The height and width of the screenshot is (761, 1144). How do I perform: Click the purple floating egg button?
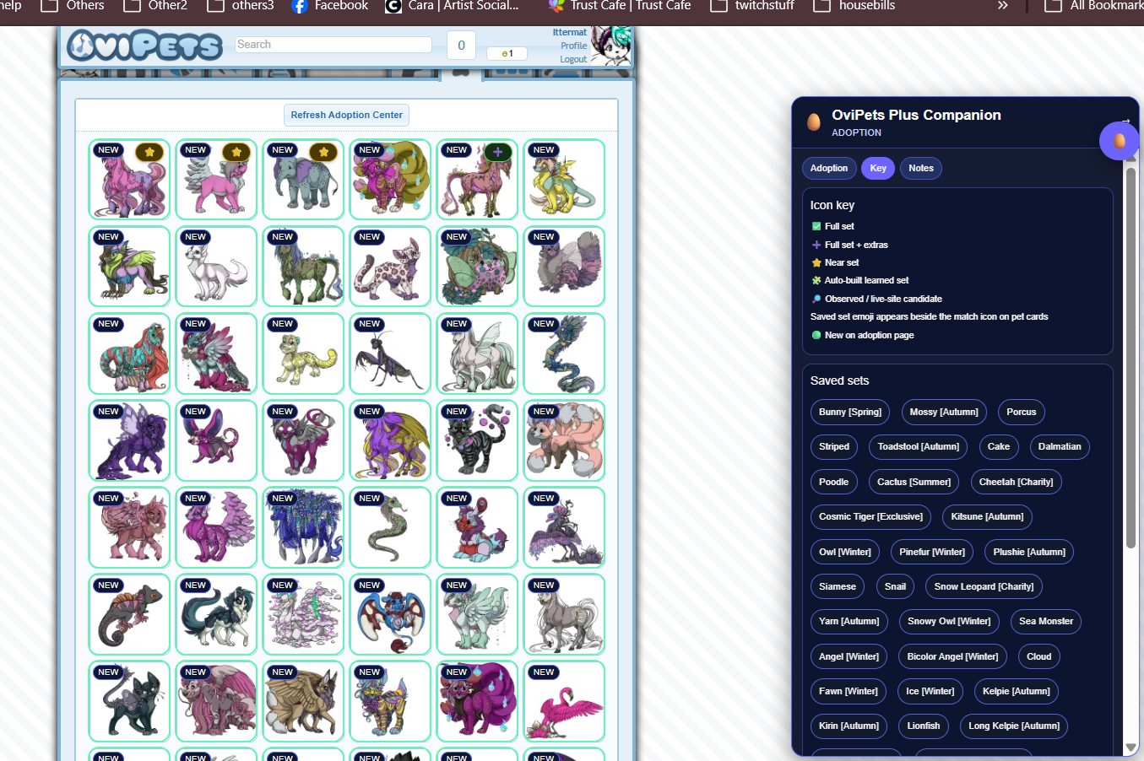click(x=1119, y=141)
